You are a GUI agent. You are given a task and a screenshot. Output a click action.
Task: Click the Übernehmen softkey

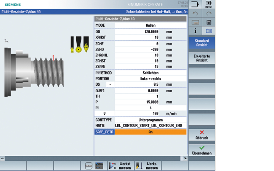[x=202, y=150]
